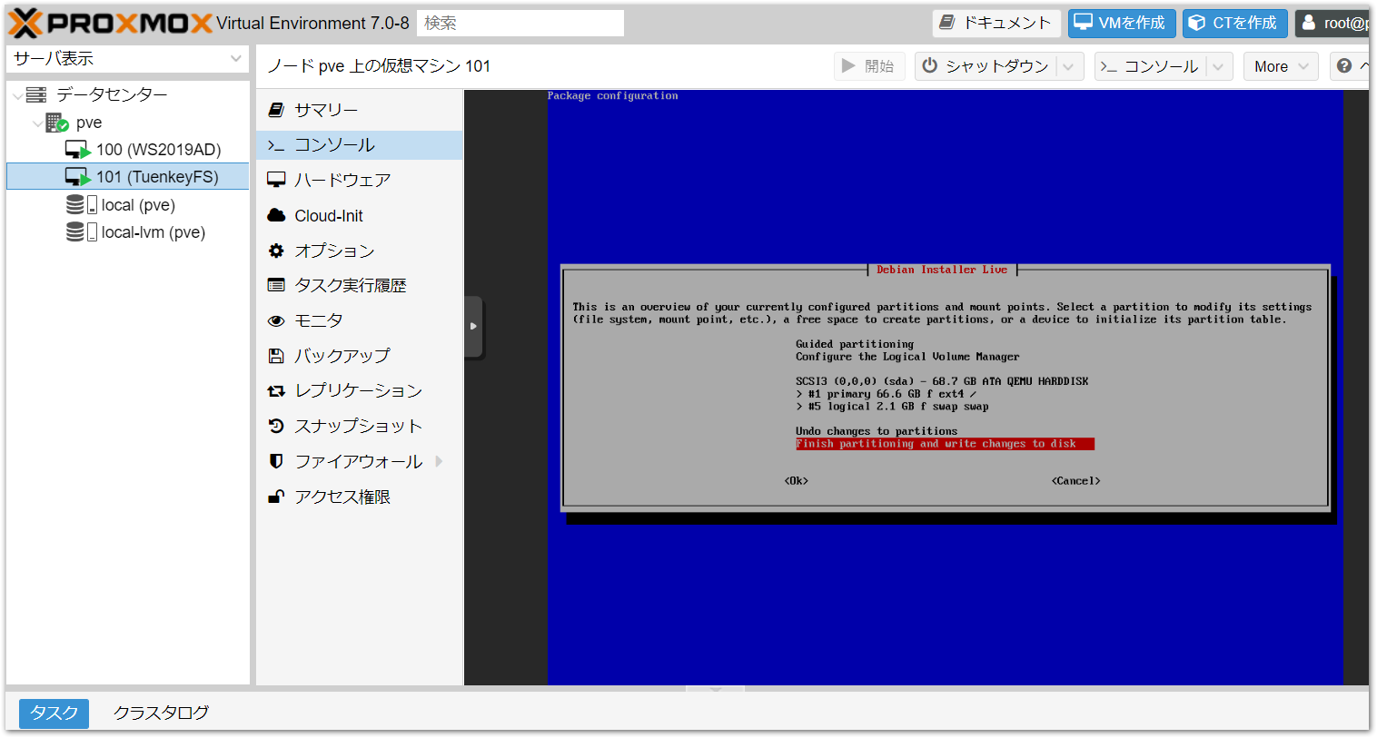
Task: Click the CTを作成 button
Action: click(x=1235, y=24)
